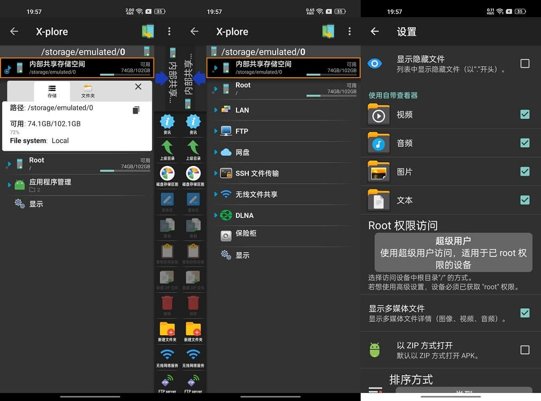Close the storage info popup
The height and width of the screenshot is (401, 541).
tap(139, 87)
